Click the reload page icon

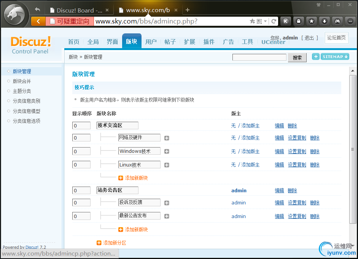[x=274, y=21]
